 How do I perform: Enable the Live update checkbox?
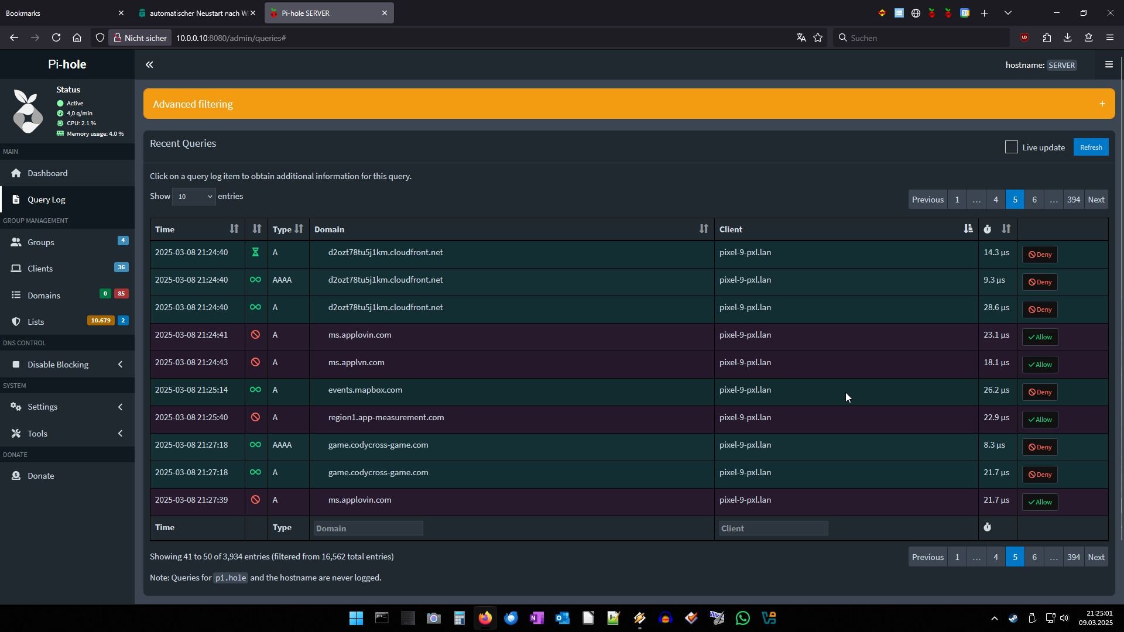(x=1011, y=147)
